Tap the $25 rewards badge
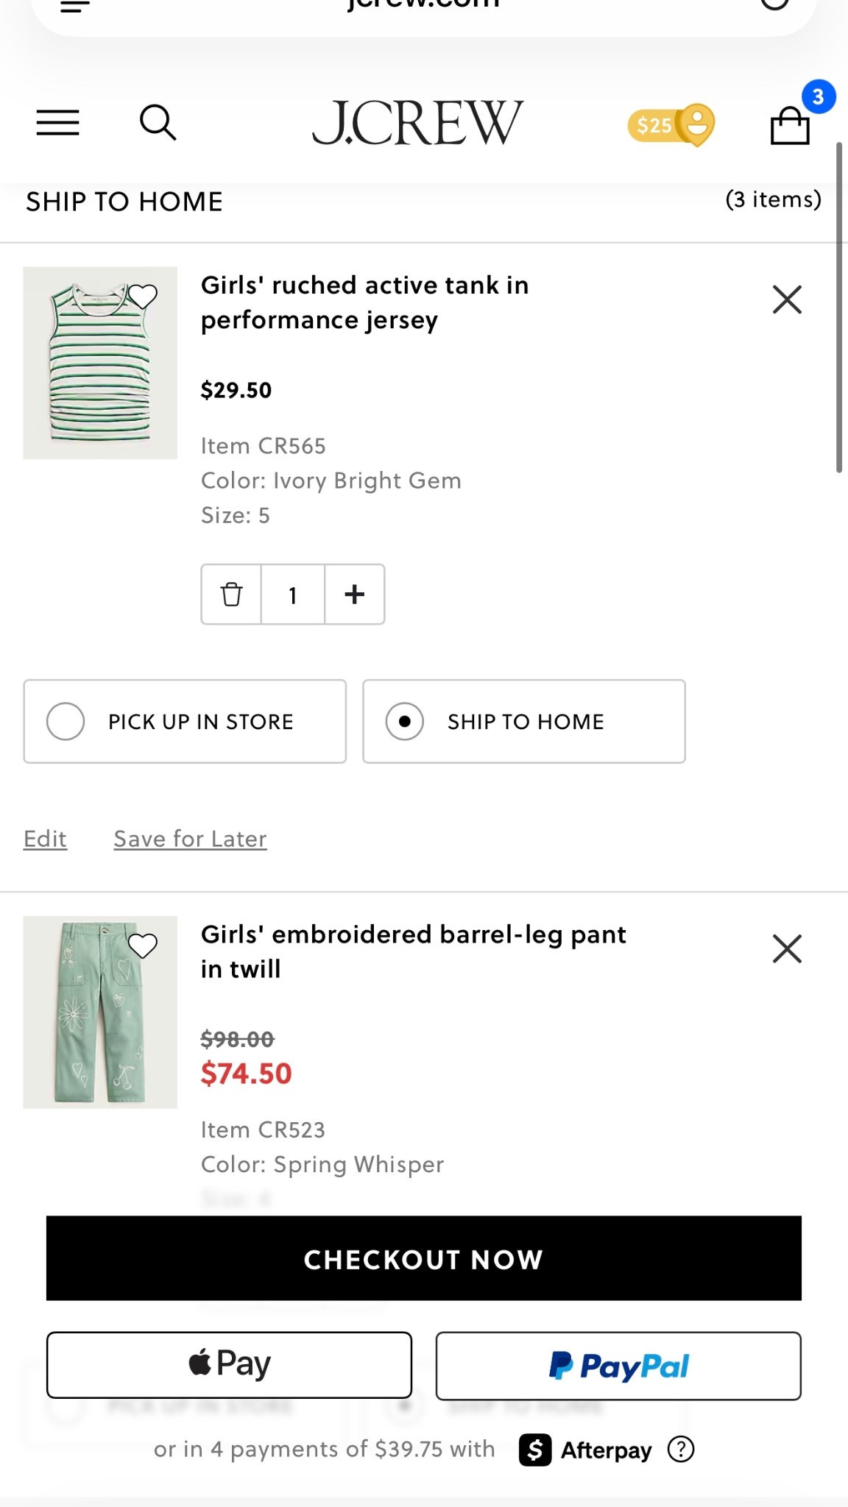This screenshot has height=1507, width=848. [x=670, y=125]
